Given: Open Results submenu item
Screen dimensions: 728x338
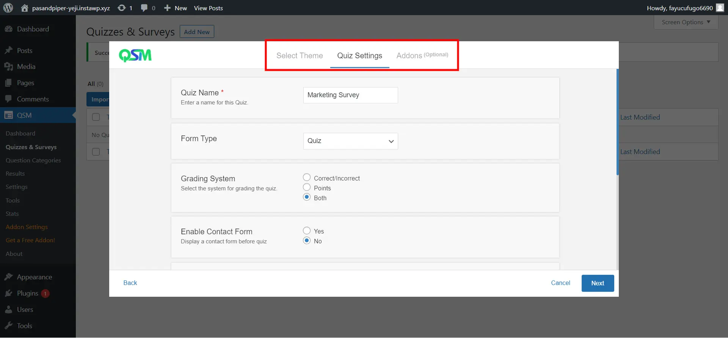Looking at the screenshot, I should coord(15,174).
